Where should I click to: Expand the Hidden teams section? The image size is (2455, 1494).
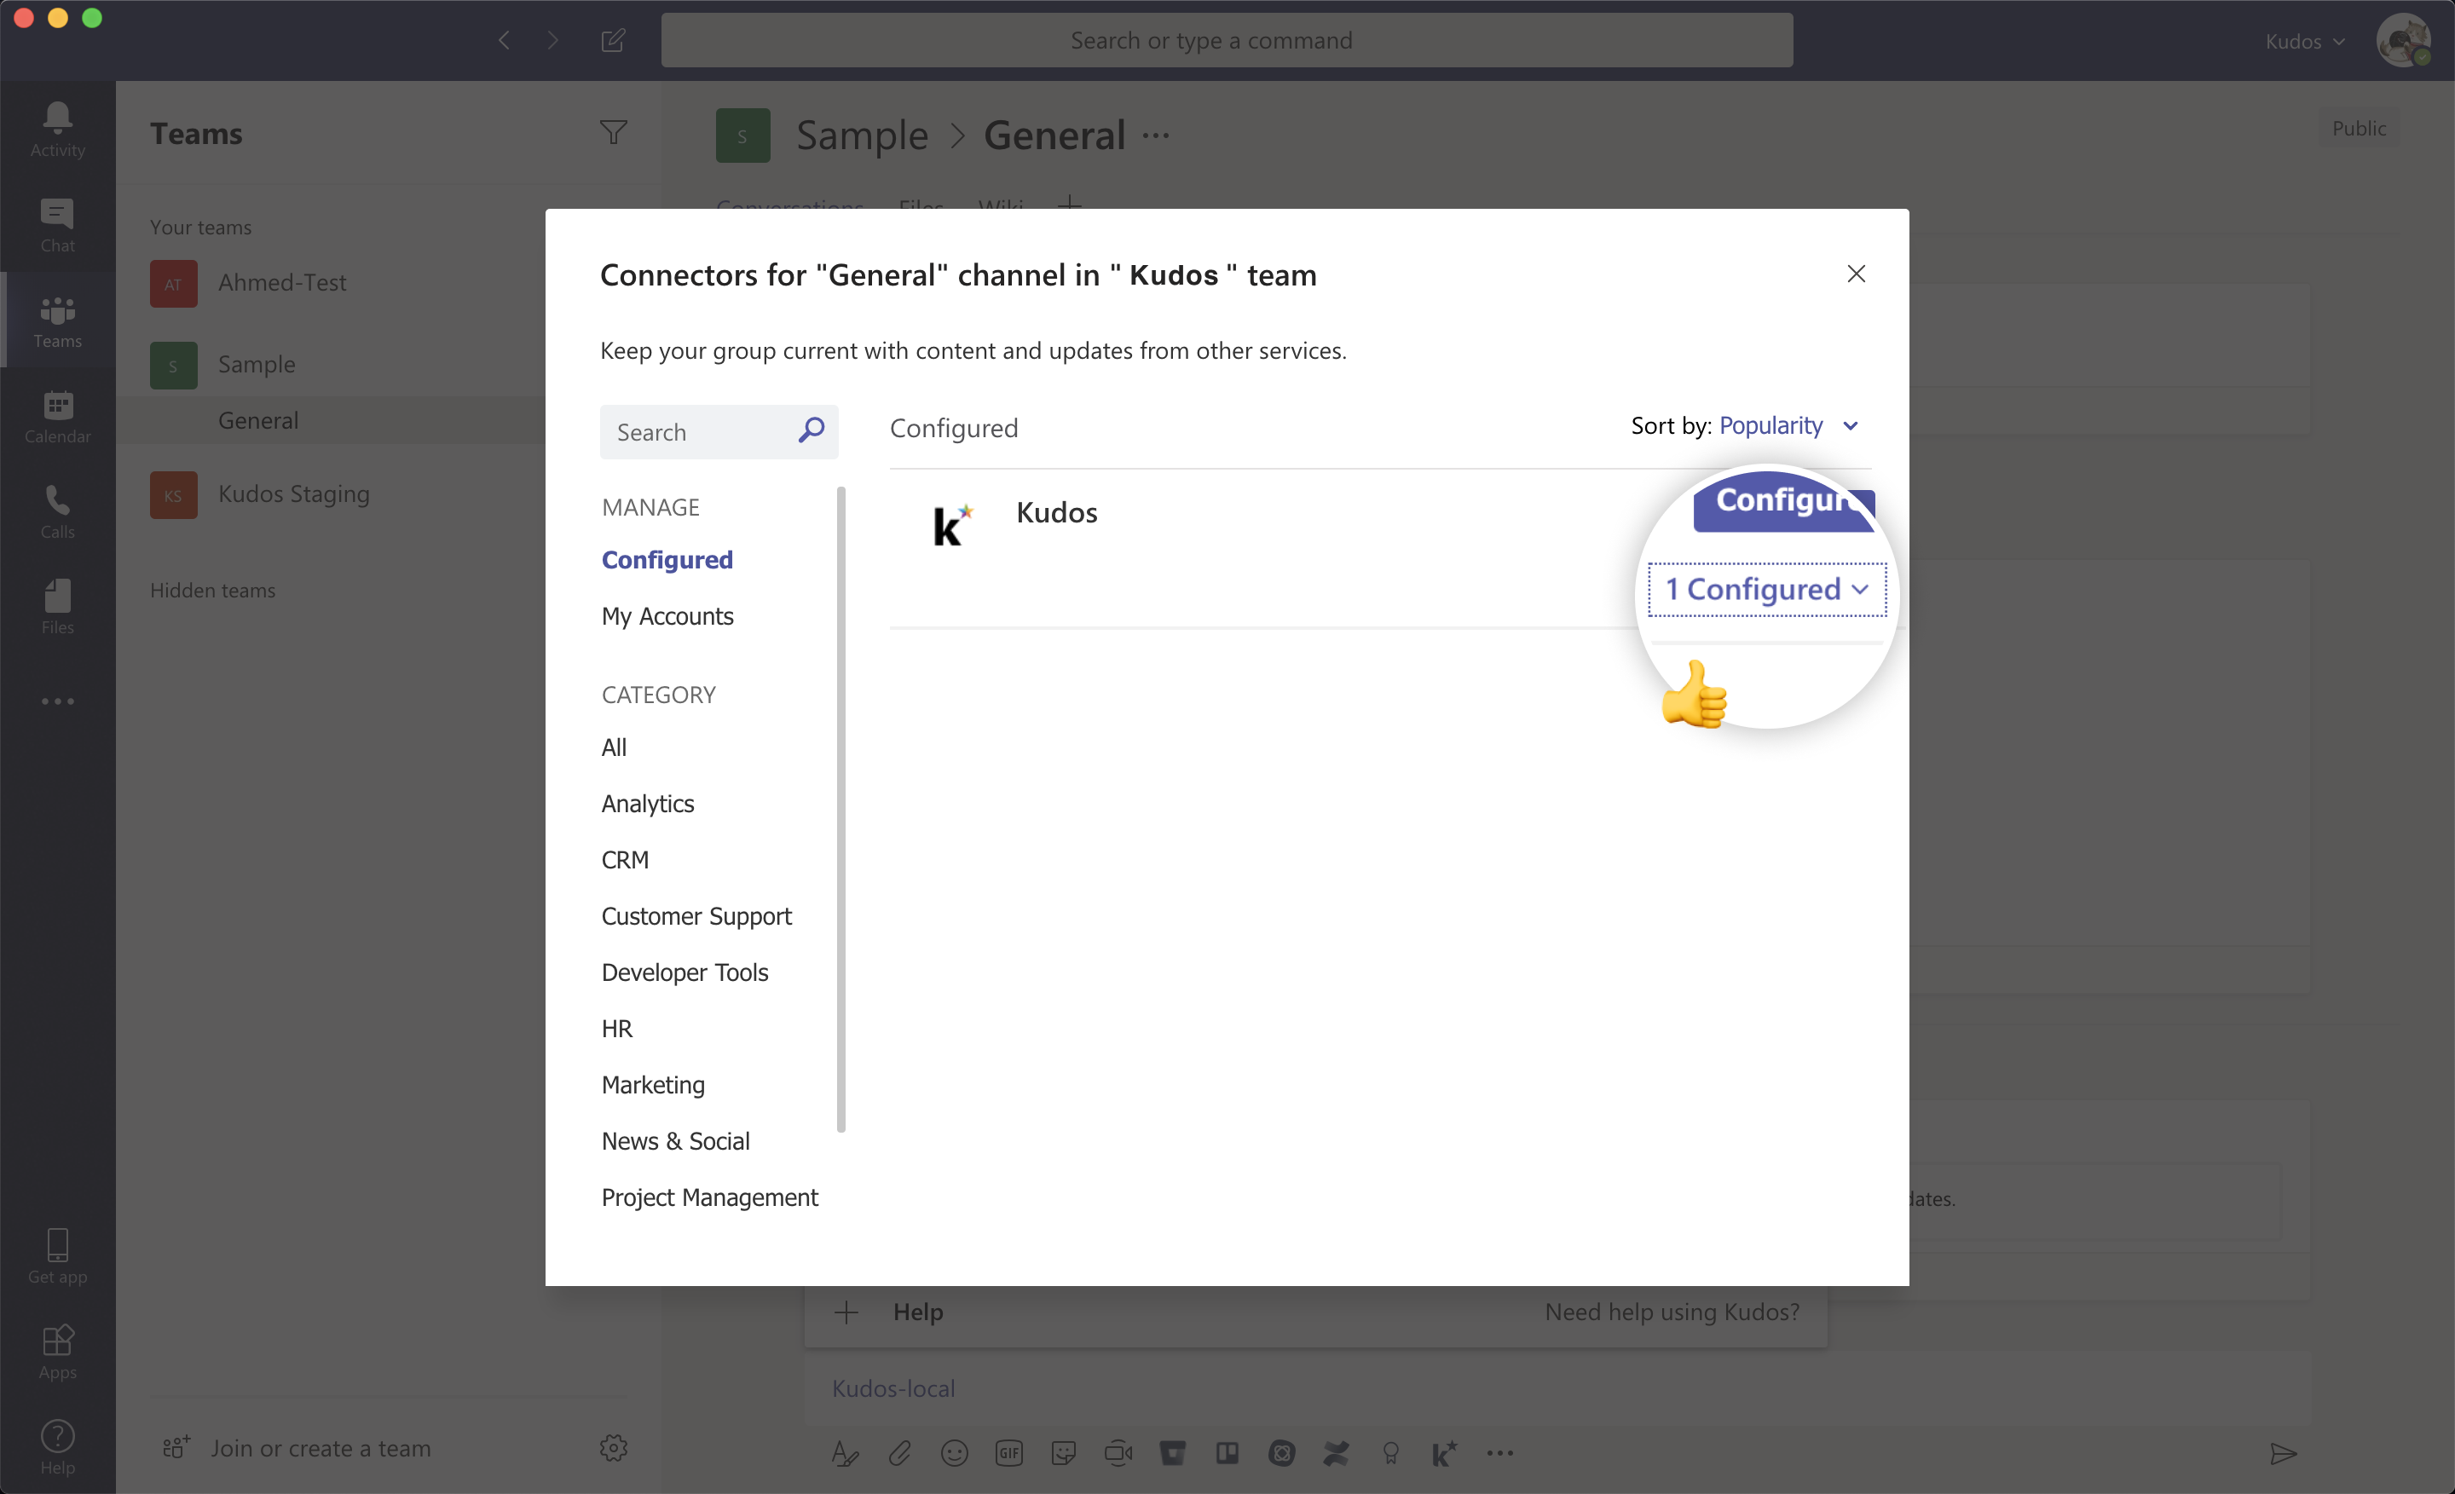point(212,590)
